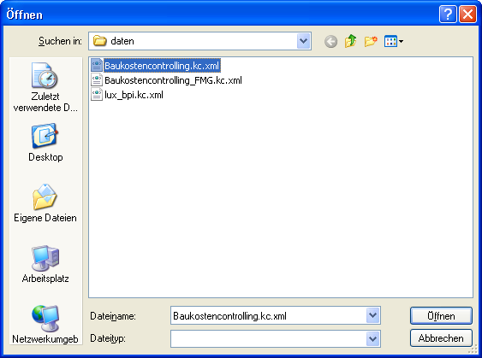Click the Suchen in label
The image size is (482, 358).
click(x=60, y=41)
